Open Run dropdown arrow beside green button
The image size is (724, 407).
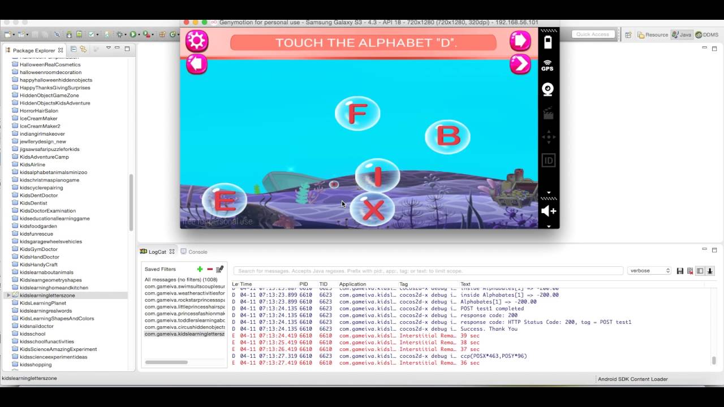(x=139, y=35)
